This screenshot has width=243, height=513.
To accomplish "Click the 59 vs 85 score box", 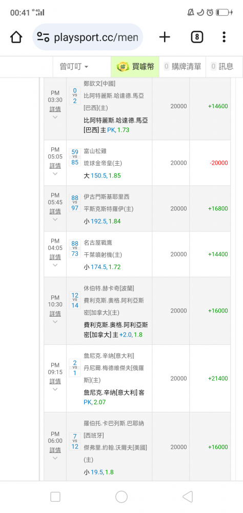I will [x=75, y=157].
